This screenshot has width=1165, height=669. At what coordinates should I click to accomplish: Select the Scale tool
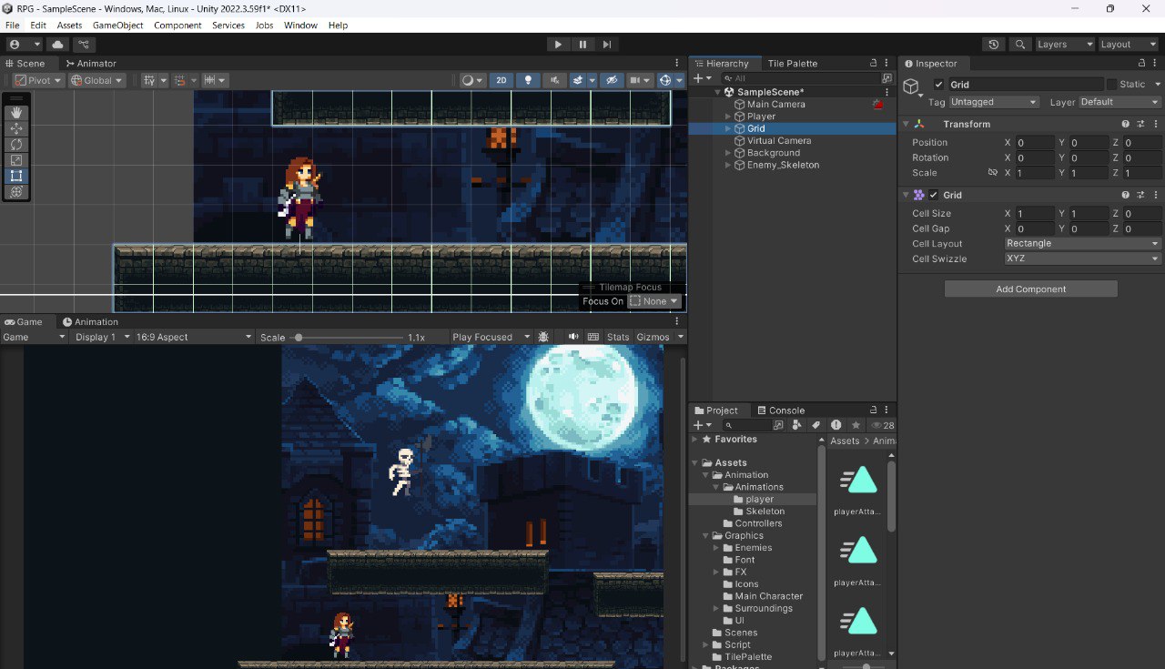click(15, 160)
